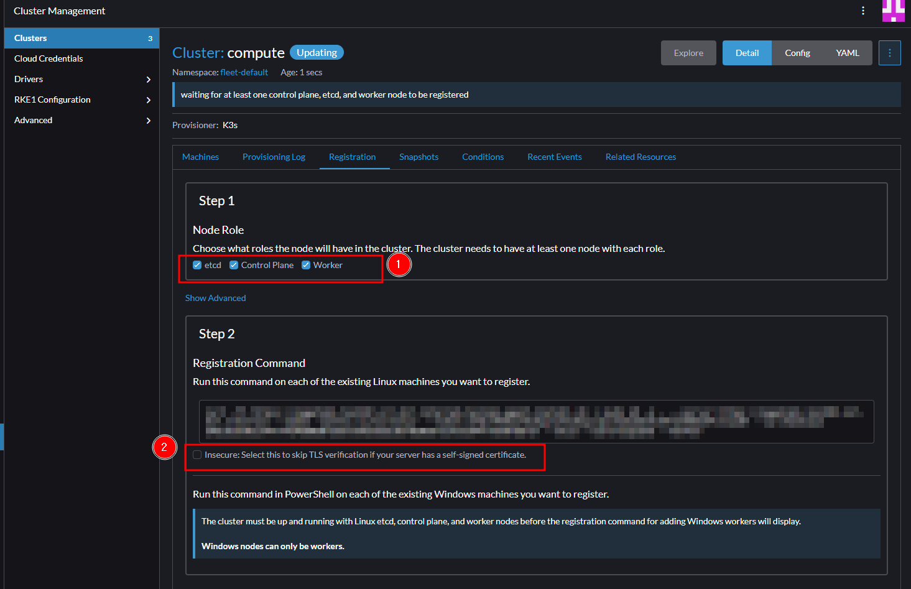Open the Provisioning Log tab

pos(274,157)
